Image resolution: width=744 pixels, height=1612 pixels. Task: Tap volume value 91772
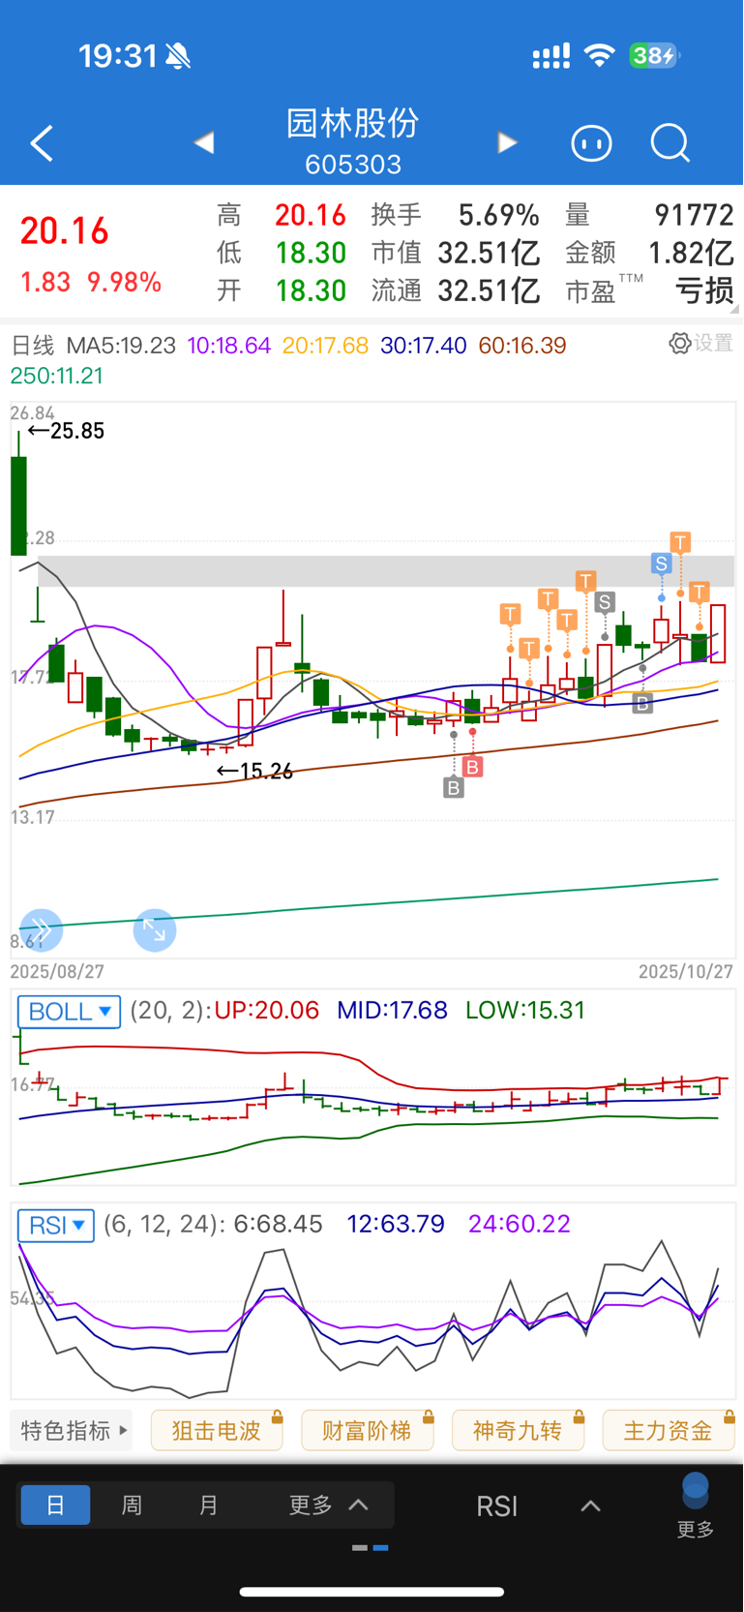click(694, 214)
